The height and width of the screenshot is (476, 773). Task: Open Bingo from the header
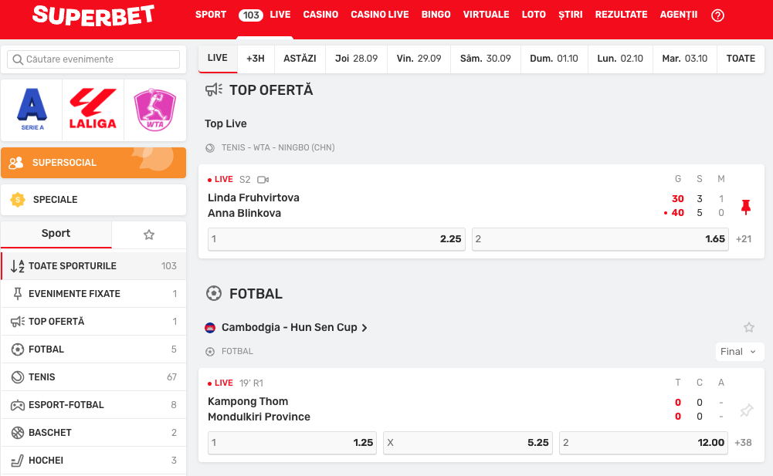(436, 15)
